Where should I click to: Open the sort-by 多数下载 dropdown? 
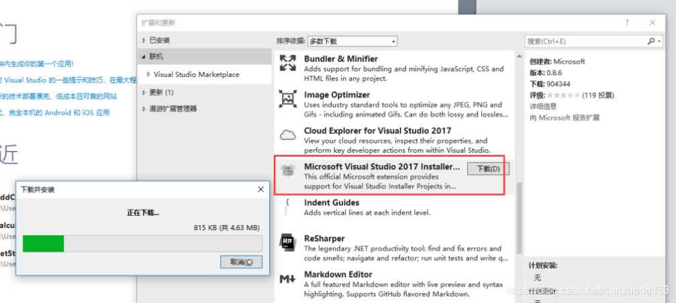pos(352,42)
